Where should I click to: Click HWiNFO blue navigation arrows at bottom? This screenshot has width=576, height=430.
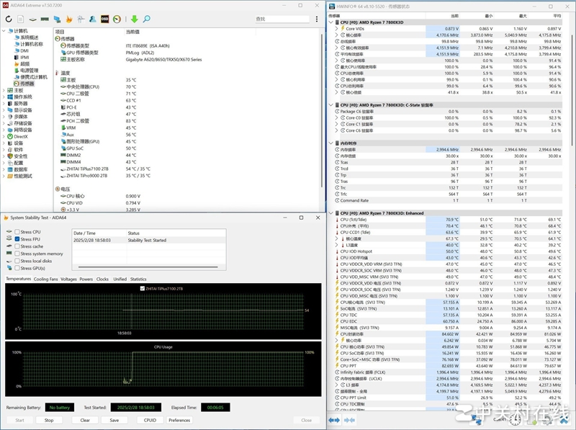[x=334, y=420]
